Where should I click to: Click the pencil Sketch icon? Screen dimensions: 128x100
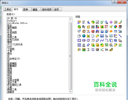115,36
